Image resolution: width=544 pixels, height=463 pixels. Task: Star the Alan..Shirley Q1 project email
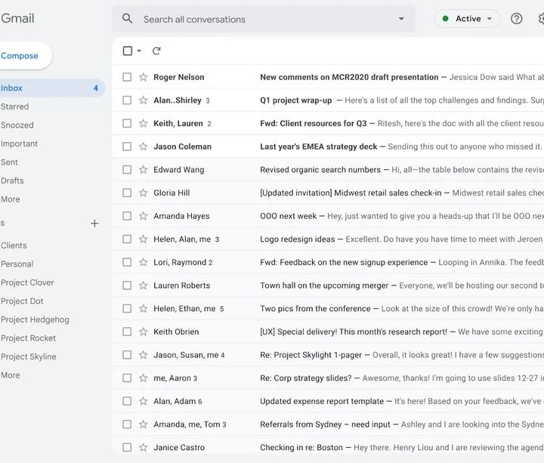coord(144,100)
